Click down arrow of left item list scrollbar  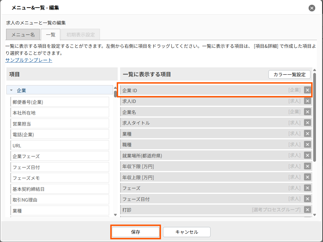(x=115, y=215)
